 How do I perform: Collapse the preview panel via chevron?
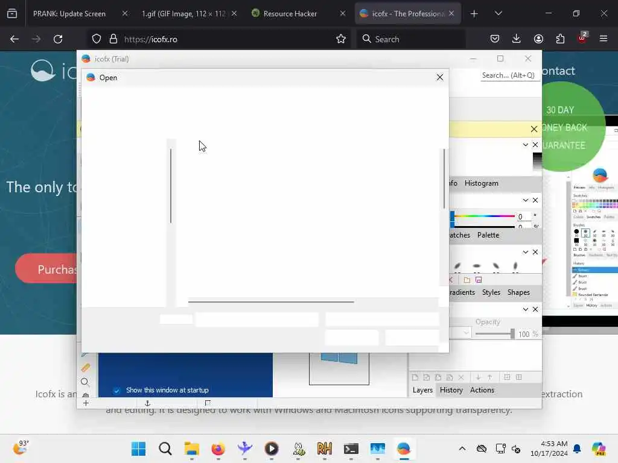[526, 145]
